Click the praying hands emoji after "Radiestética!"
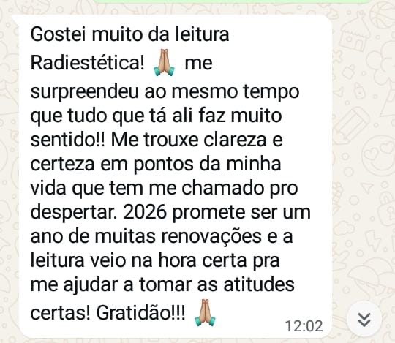This screenshot has height=343, width=395. 165,62
